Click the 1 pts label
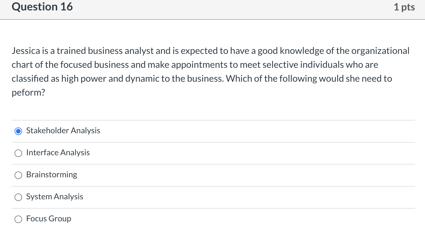Screen dimensions: 425x230 [404, 7]
